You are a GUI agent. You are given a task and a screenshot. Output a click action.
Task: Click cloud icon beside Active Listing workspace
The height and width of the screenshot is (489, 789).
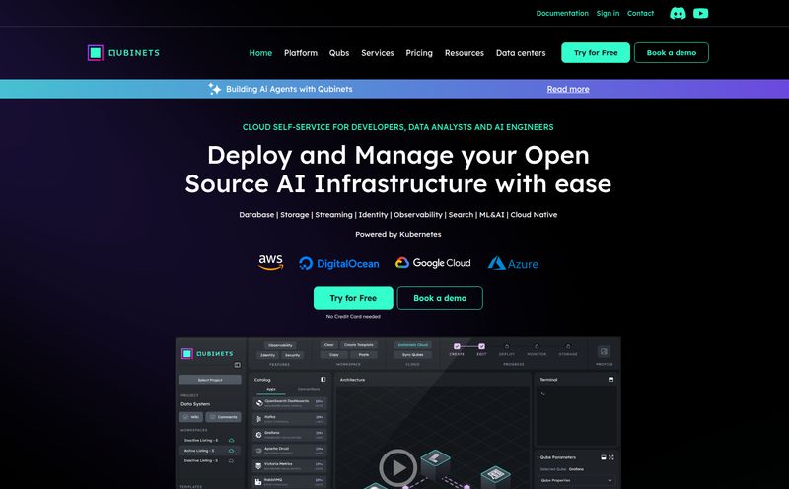(x=231, y=451)
